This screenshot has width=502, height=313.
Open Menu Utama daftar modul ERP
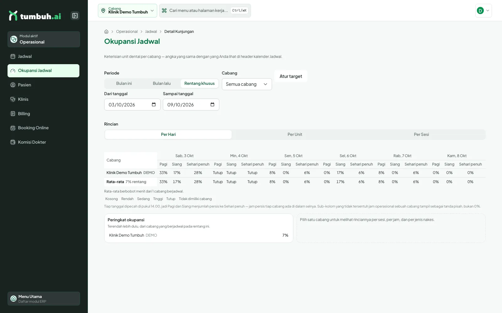[x=44, y=299]
